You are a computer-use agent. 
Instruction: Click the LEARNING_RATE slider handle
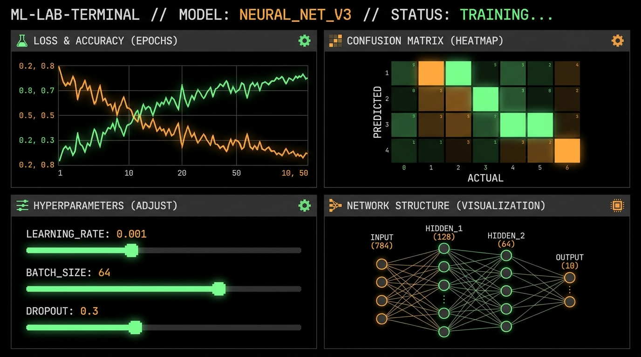132,250
